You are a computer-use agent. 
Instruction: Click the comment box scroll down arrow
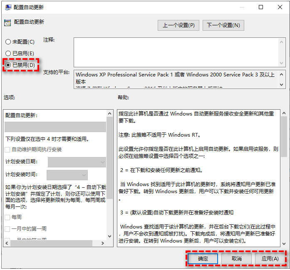(281, 63)
